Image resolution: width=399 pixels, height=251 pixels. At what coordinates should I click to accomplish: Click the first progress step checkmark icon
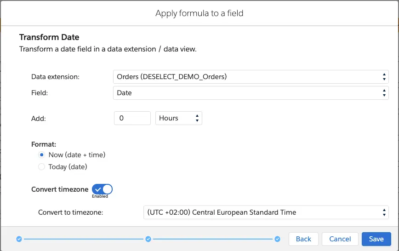point(19,239)
